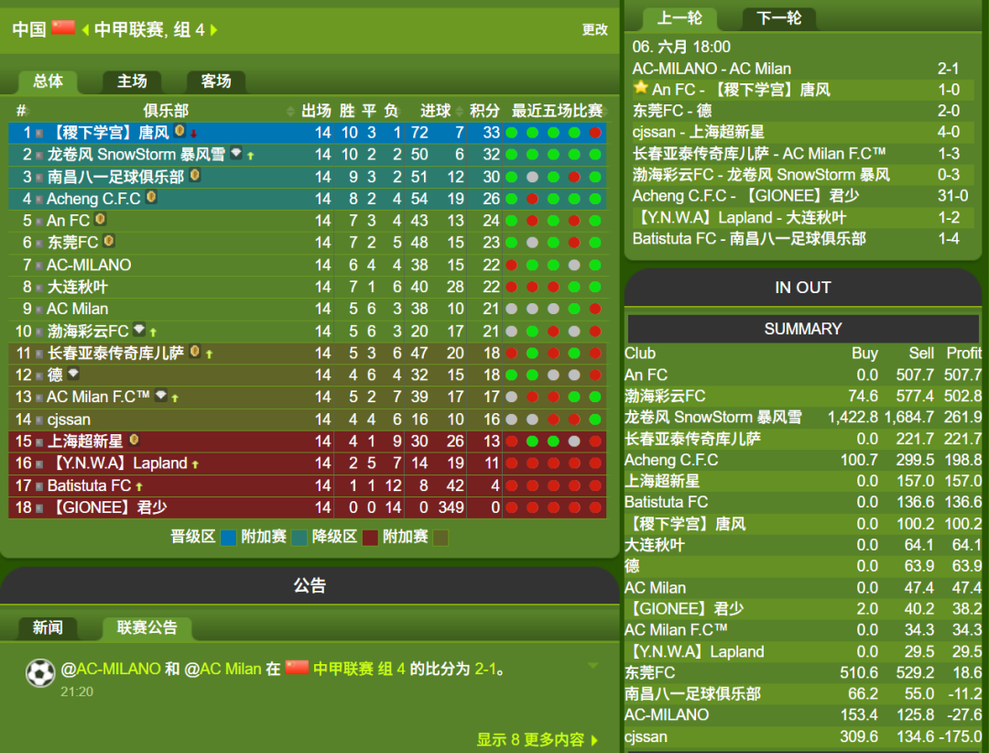Switch to the 客场 standings tab
Viewport: 989px width, 753px height.
[x=216, y=82]
